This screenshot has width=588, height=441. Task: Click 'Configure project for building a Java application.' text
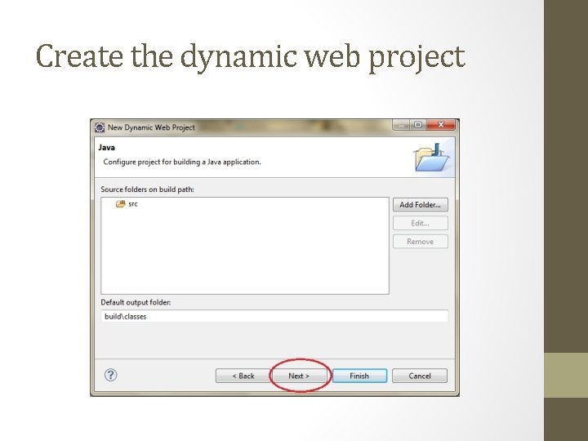point(182,162)
